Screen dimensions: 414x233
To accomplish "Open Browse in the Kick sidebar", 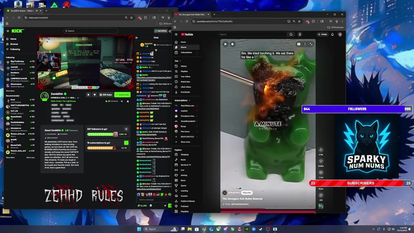I will [x=14, y=44].
